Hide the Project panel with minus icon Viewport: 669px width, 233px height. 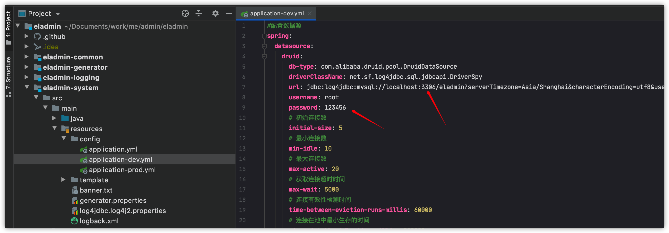229,14
